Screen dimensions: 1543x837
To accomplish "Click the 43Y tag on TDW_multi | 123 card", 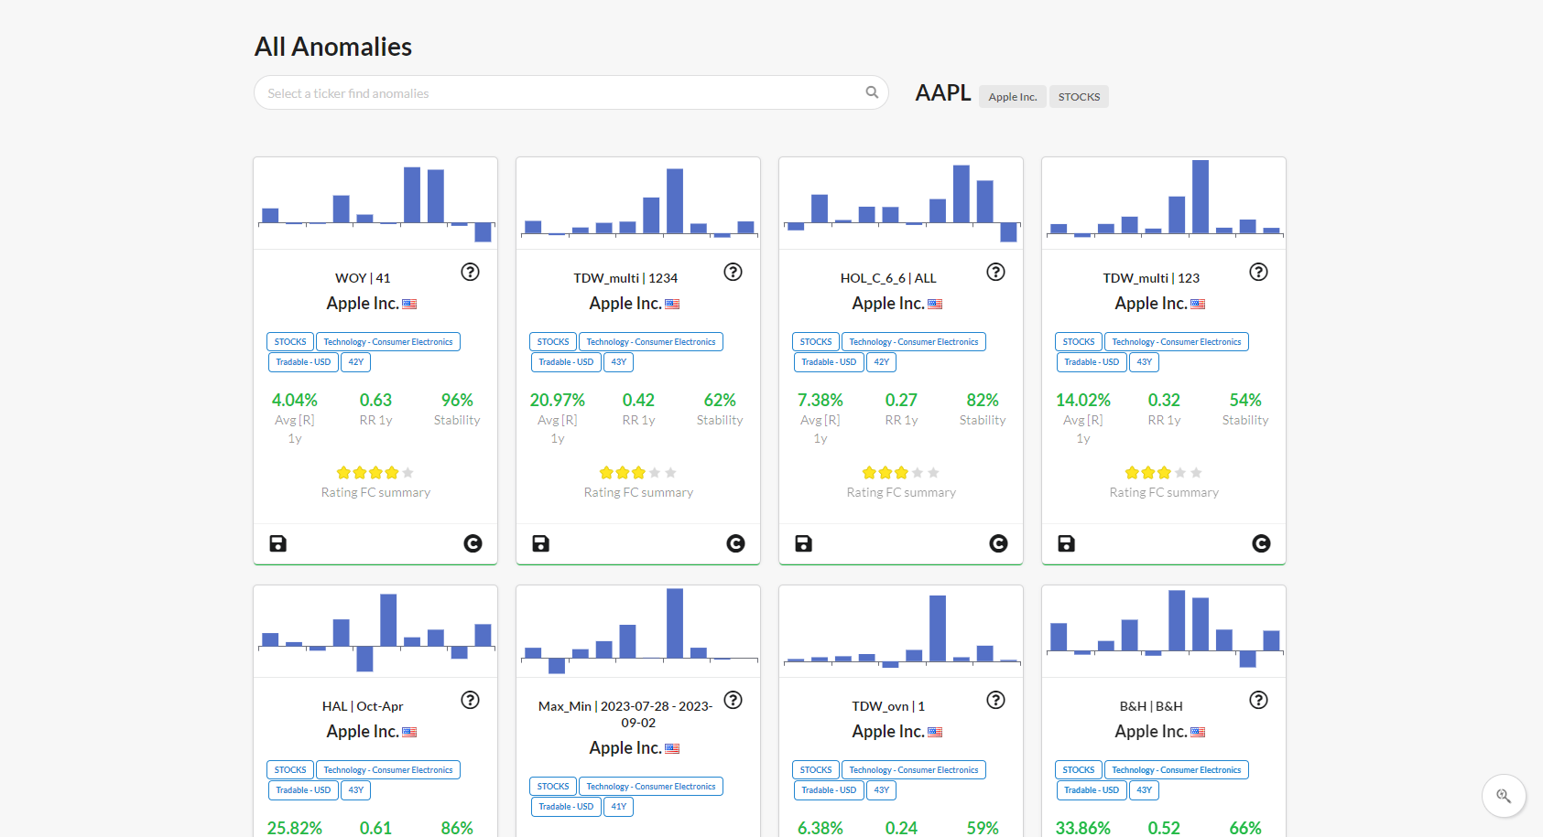I will (x=1145, y=362).
